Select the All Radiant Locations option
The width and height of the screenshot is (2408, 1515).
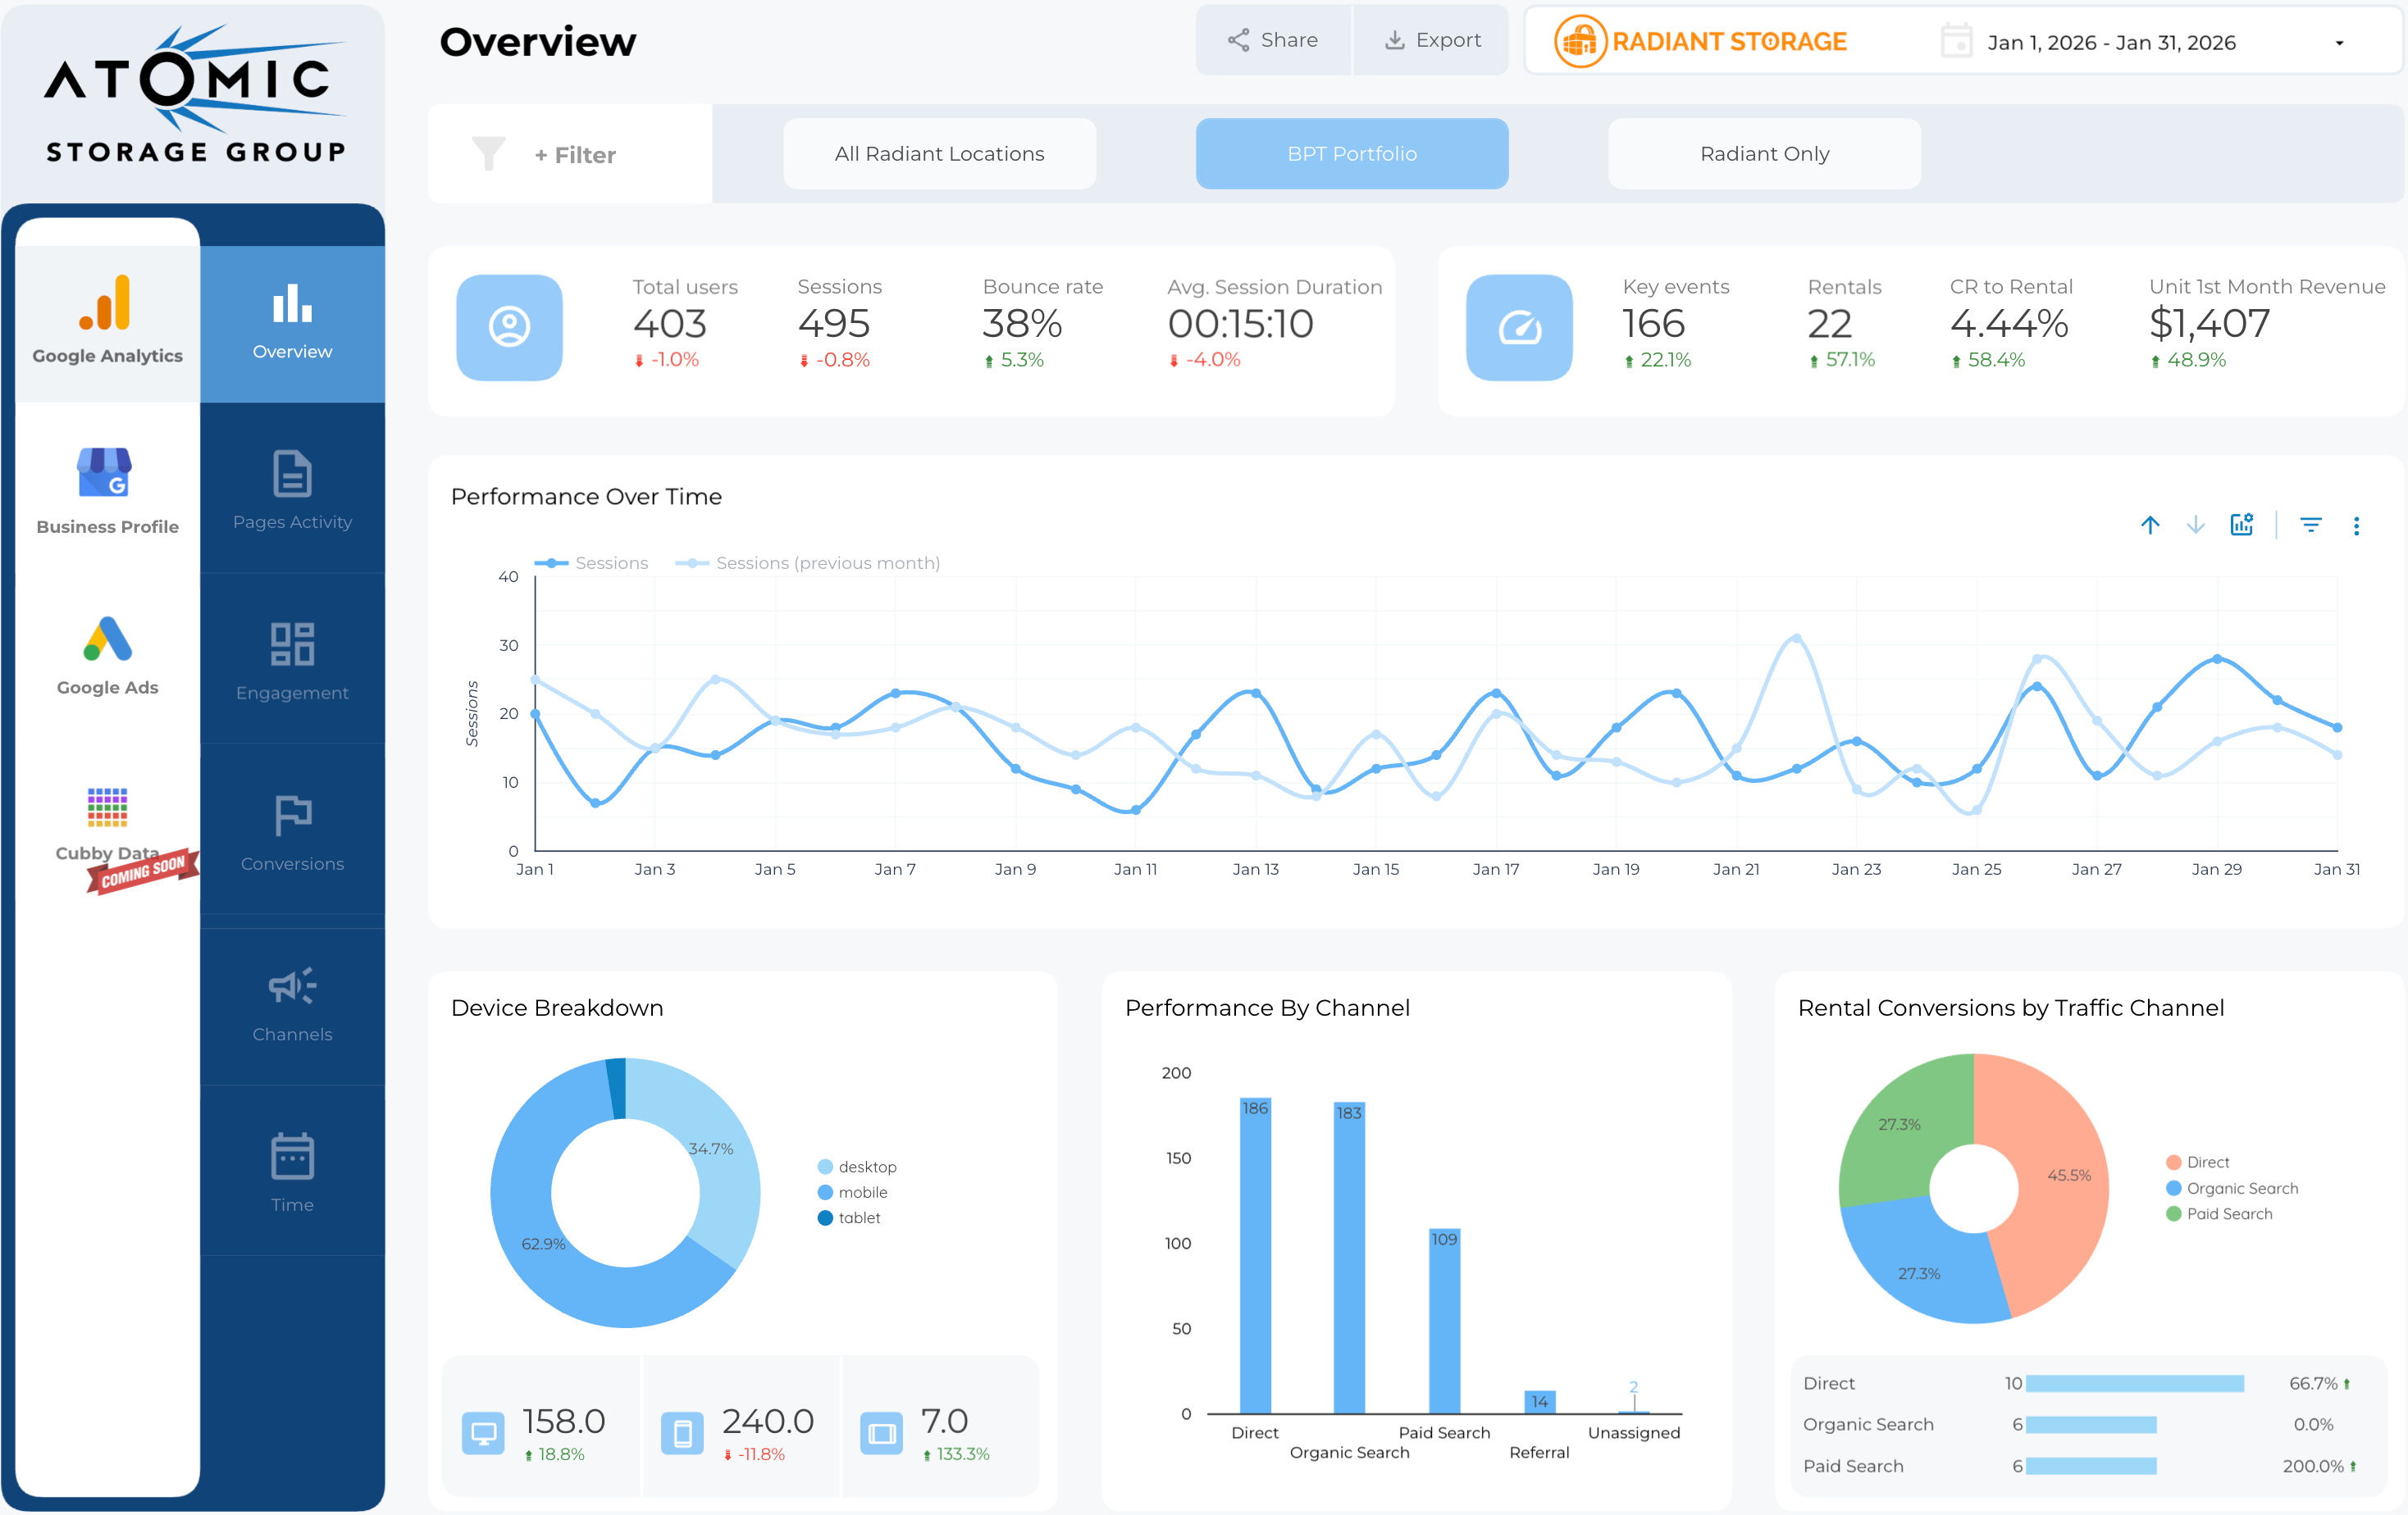(939, 154)
